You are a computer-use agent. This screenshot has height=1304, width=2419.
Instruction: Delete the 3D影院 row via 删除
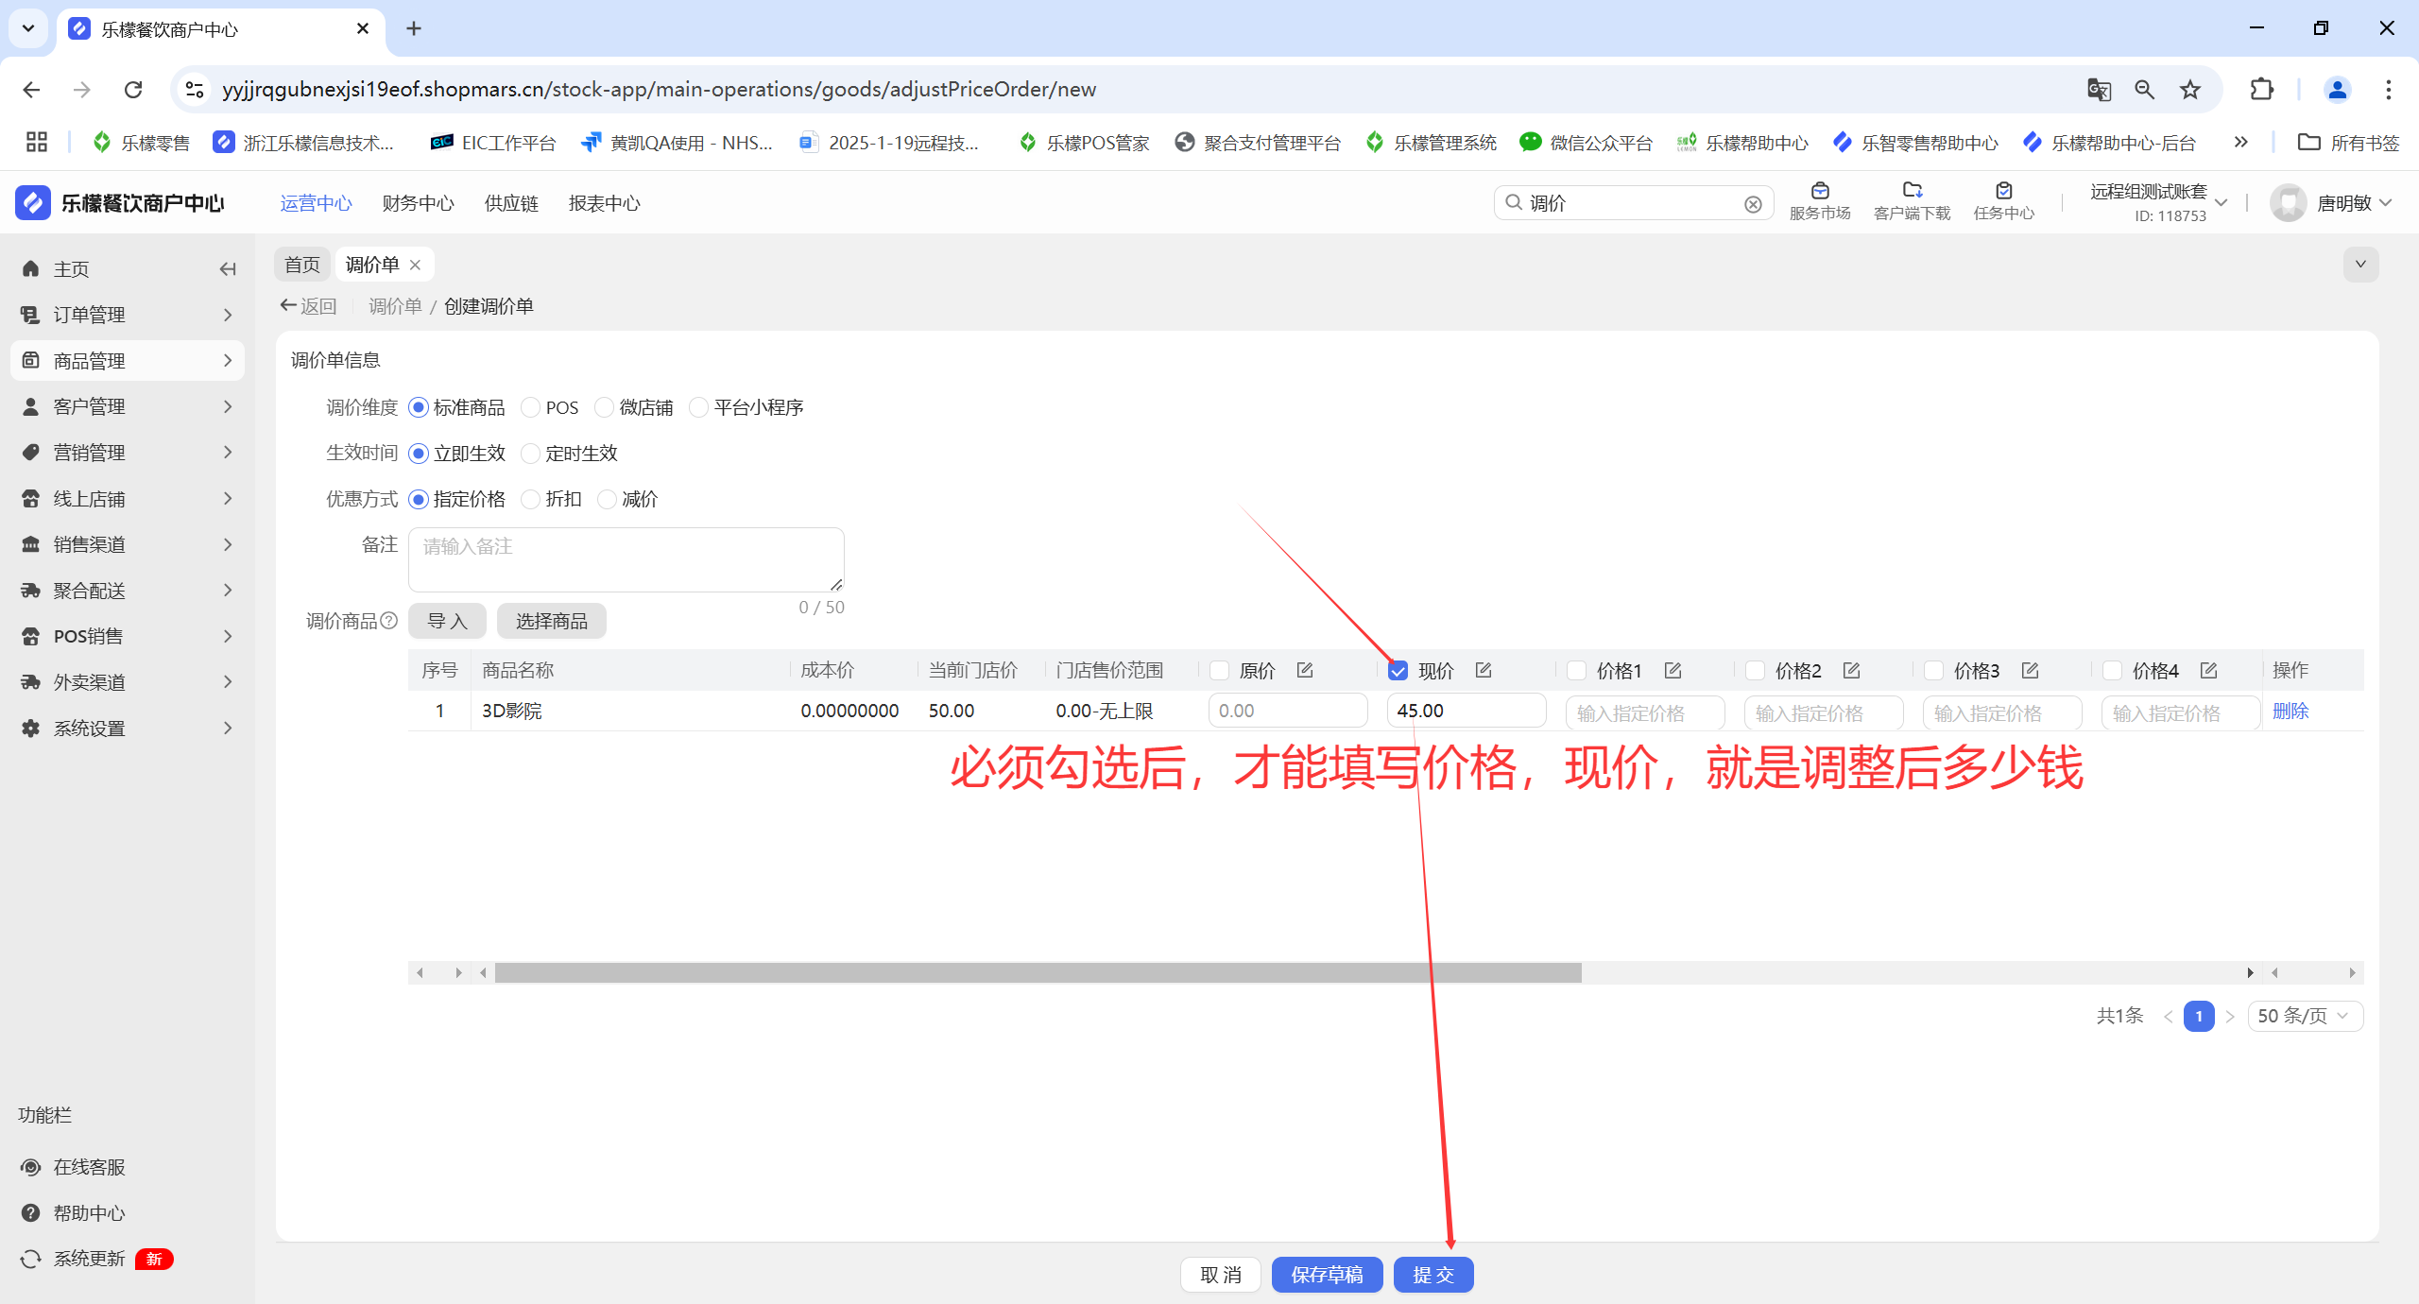pyautogui.click(x=2290, y=711)
